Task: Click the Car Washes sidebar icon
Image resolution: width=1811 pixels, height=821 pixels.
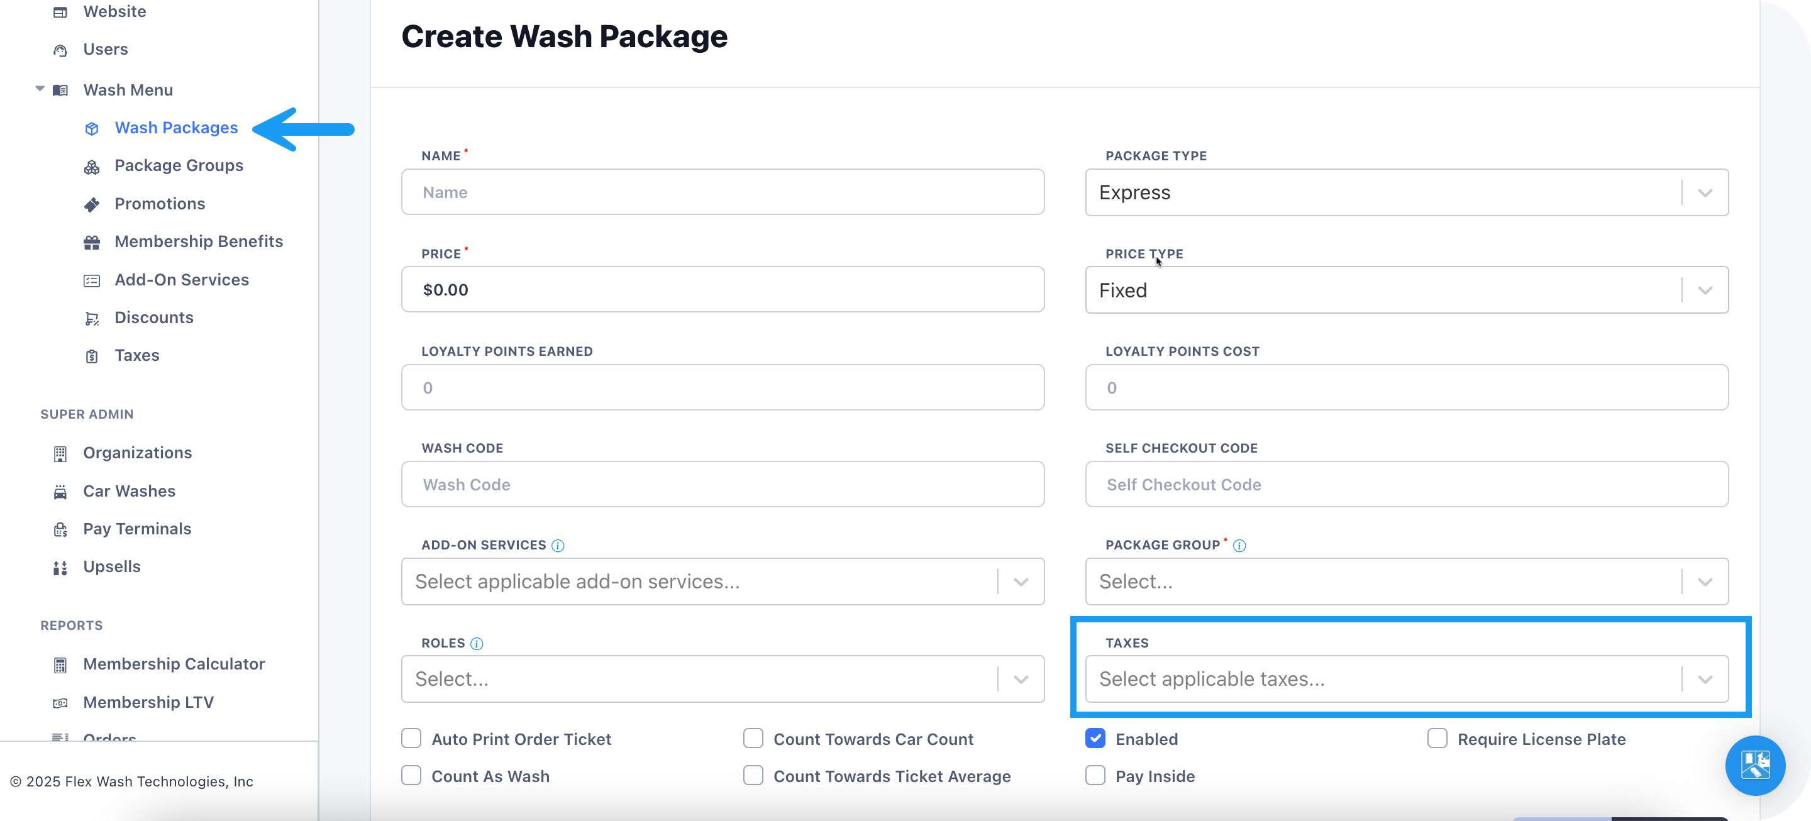Action: click(x=60, y=492)
